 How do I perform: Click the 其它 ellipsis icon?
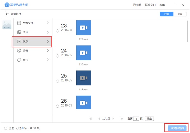coord(19,60)
